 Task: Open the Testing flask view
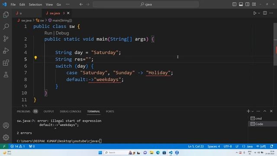pyautogui.click(x=6, y=75)
